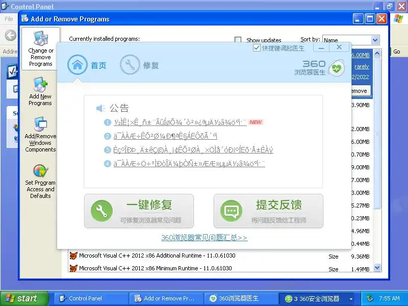Viewport: 408px width, 306px height.
Task: Click the 360 browser doctor heart logo
Action: click(337, 68)
